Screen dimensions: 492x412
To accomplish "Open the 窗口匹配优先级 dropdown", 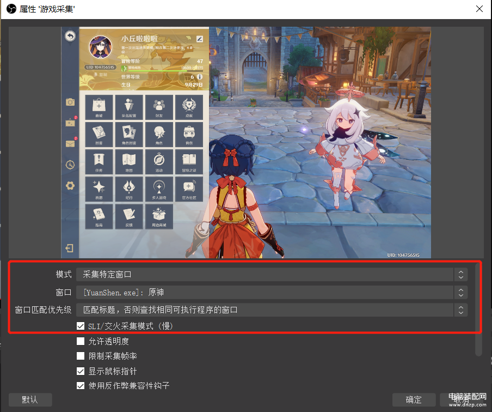I will click(x=272, y=310).
